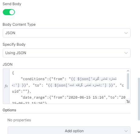Click the No properties text
The image size is (140, 134).
tap(19, 120)
